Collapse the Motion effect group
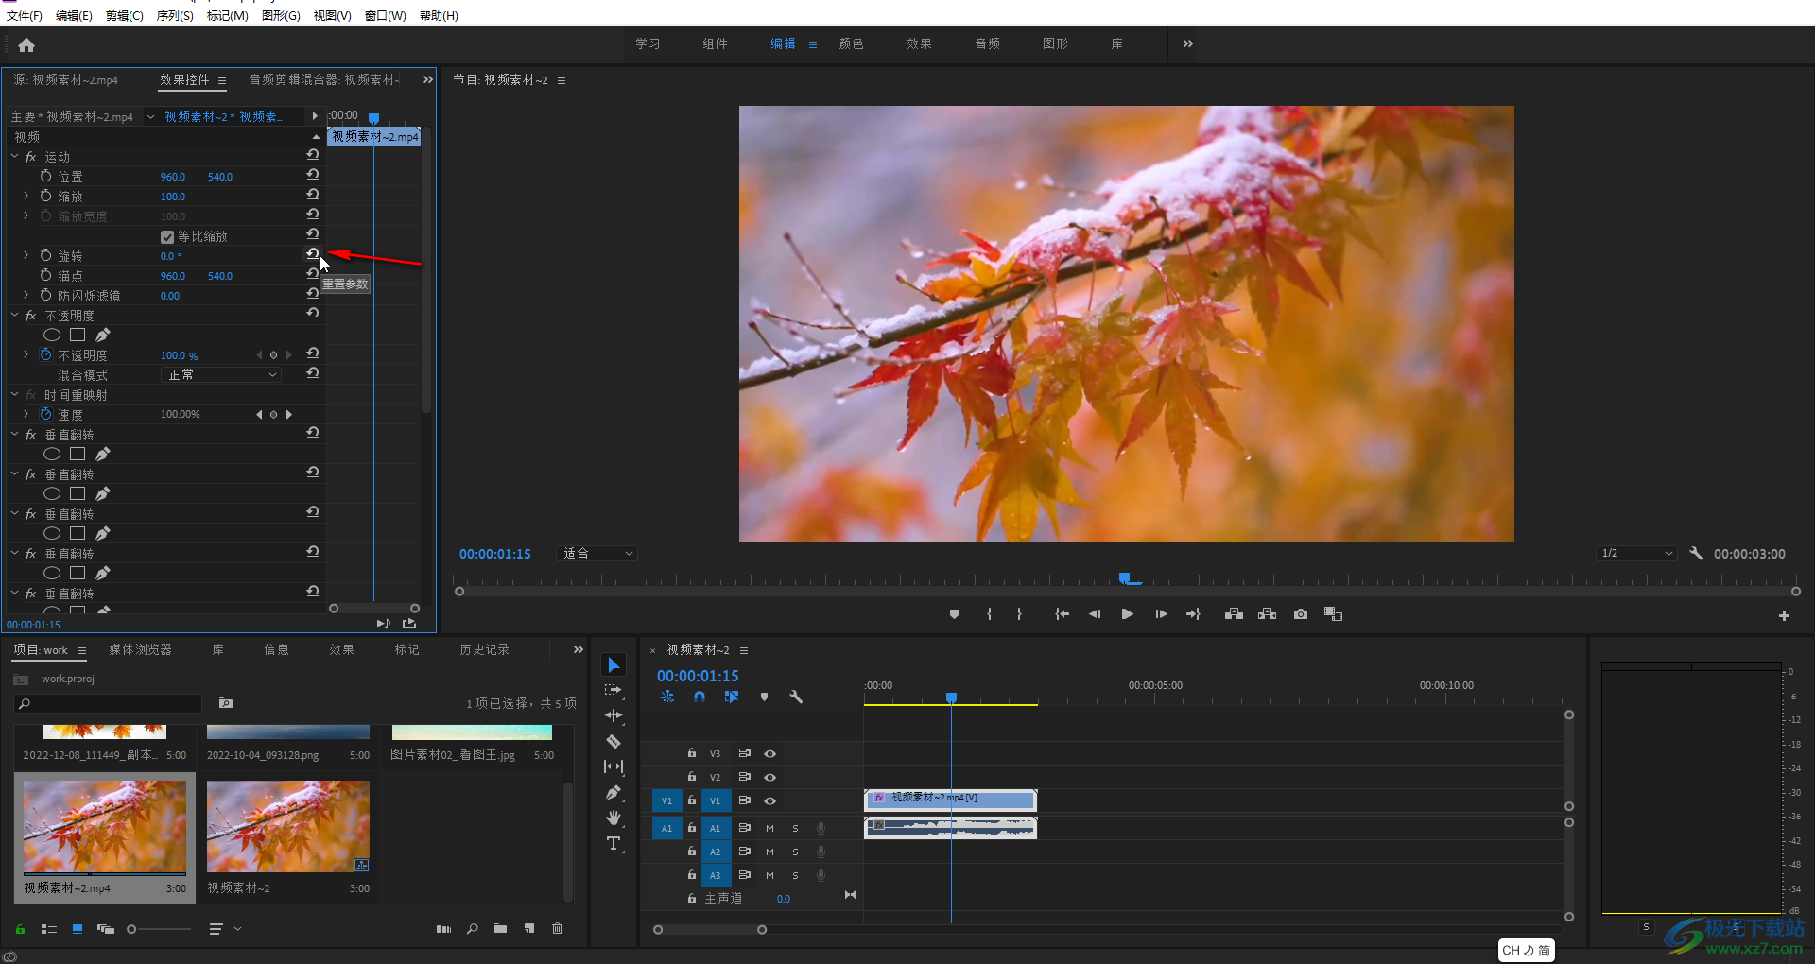 pos(14,156)
